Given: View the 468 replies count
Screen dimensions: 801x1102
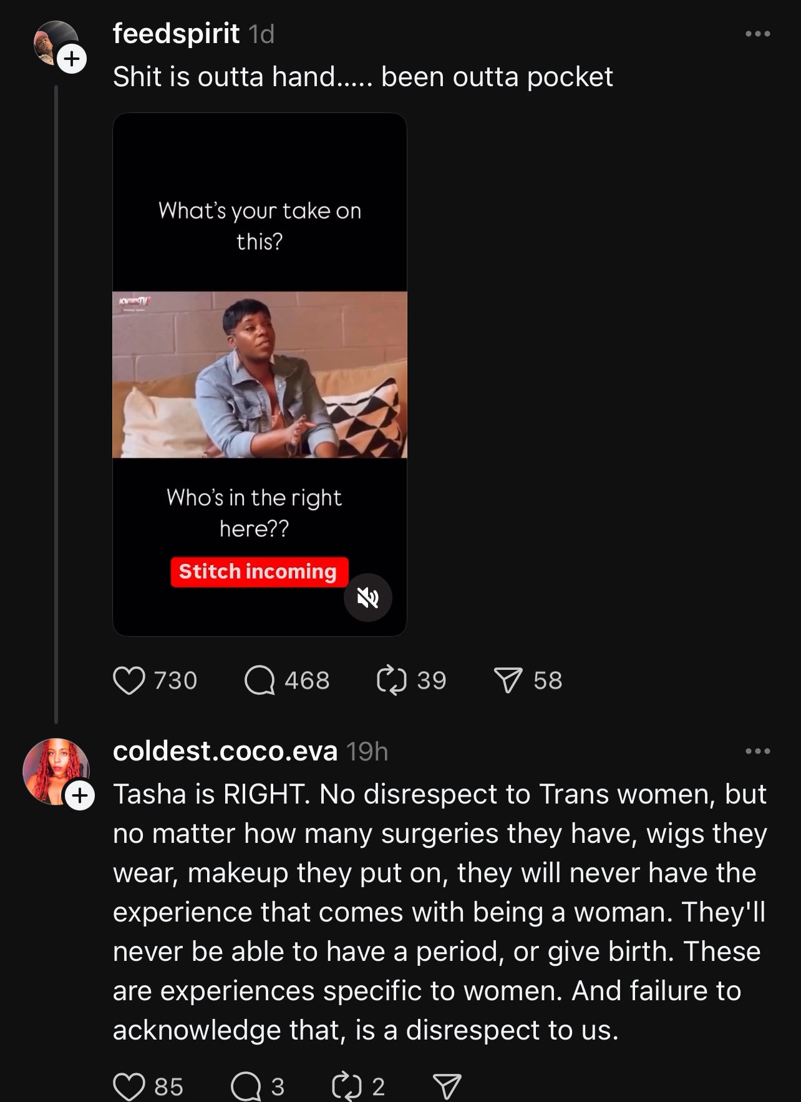Looking at the screenshot, I should click(x=307, y=681).
